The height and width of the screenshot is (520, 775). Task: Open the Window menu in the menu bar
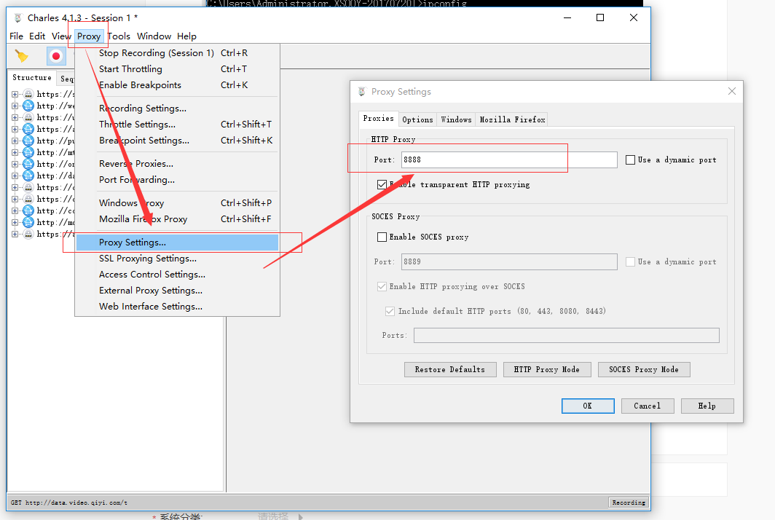tap(154, 36)
